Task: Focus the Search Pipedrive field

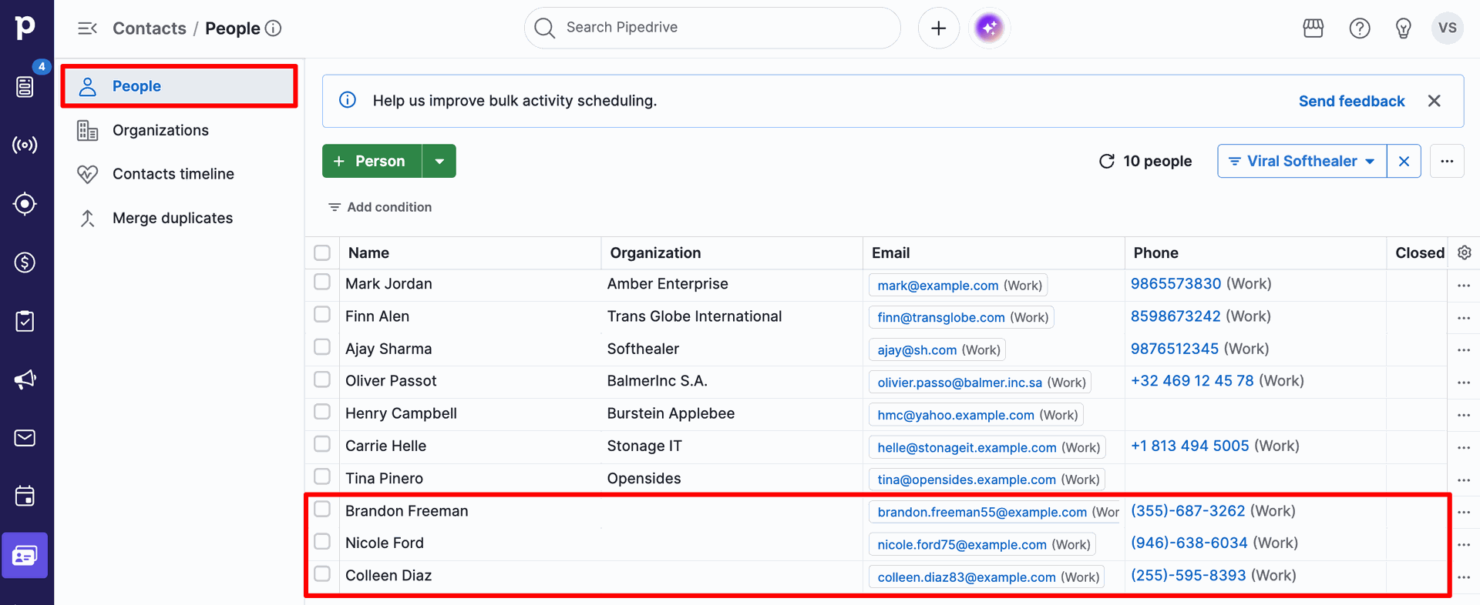Action: [x=712, y=28]
